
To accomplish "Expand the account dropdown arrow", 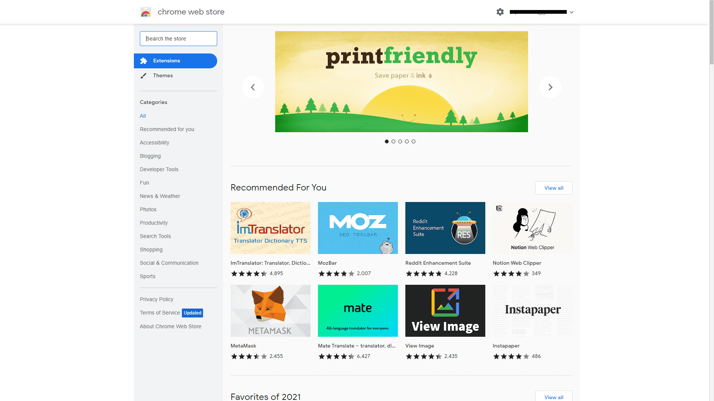I will 572,12.
